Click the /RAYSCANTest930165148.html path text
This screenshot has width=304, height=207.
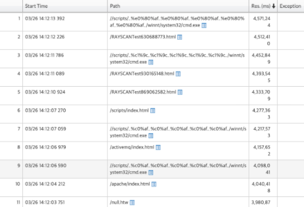pyautogui.click(x=142, y=73)
